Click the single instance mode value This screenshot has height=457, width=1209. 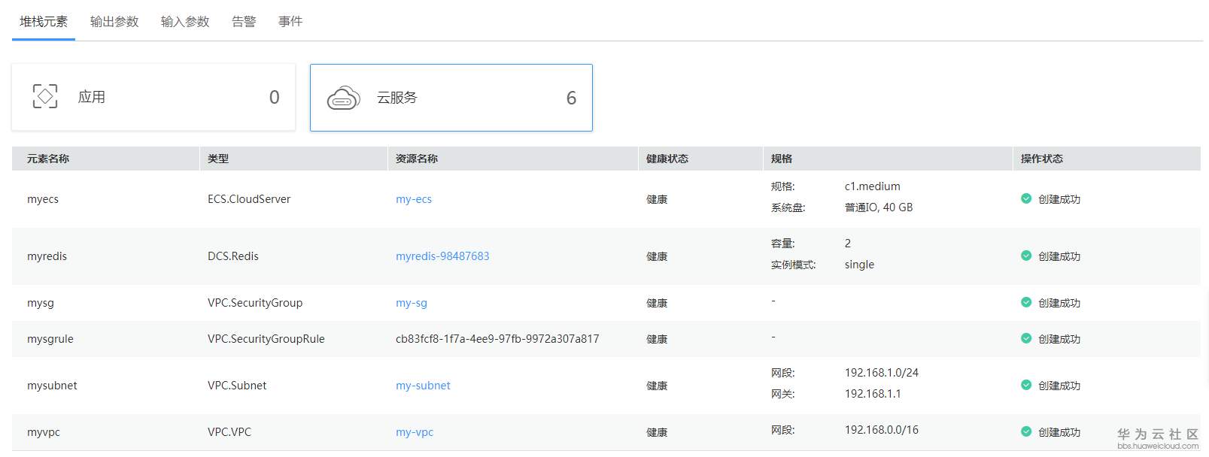(x=859, y=265)
